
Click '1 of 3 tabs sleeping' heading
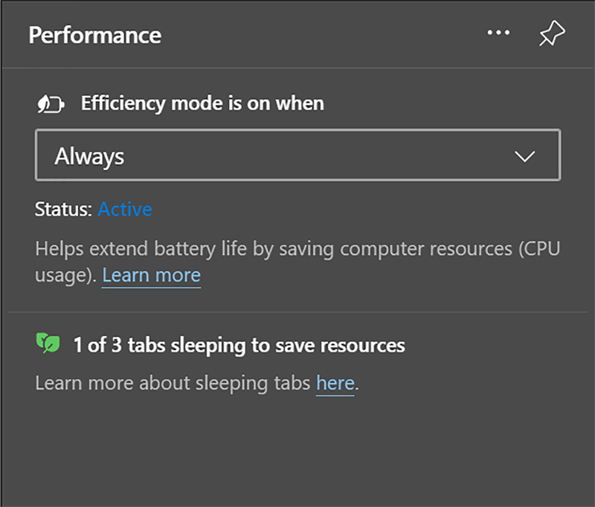[x=149, y=345]
